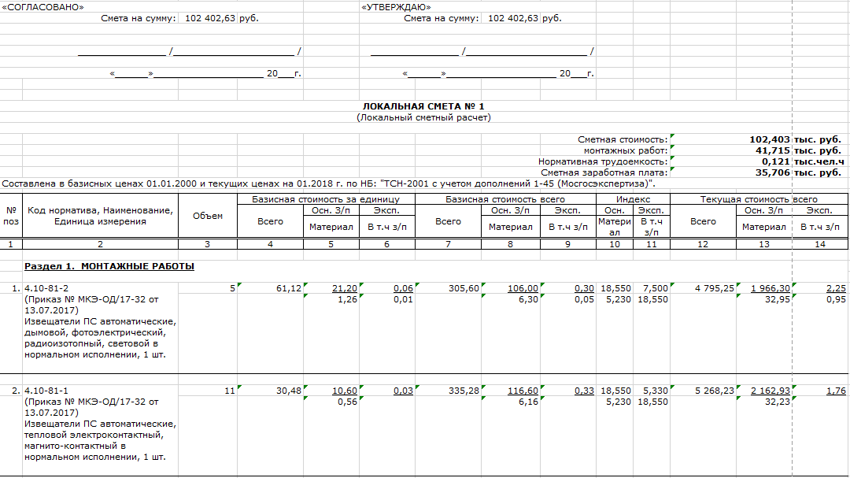Select the underlined value 10,60
Viewport: 850px width, 478px height.
pyautogui.click(x=345, y=391)
